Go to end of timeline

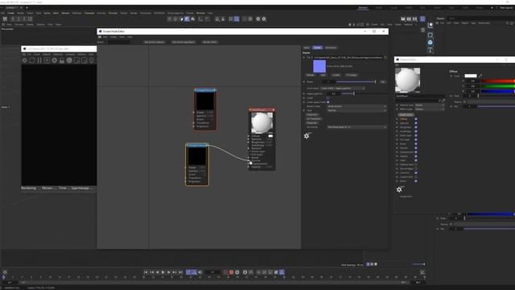click(180, 272)
